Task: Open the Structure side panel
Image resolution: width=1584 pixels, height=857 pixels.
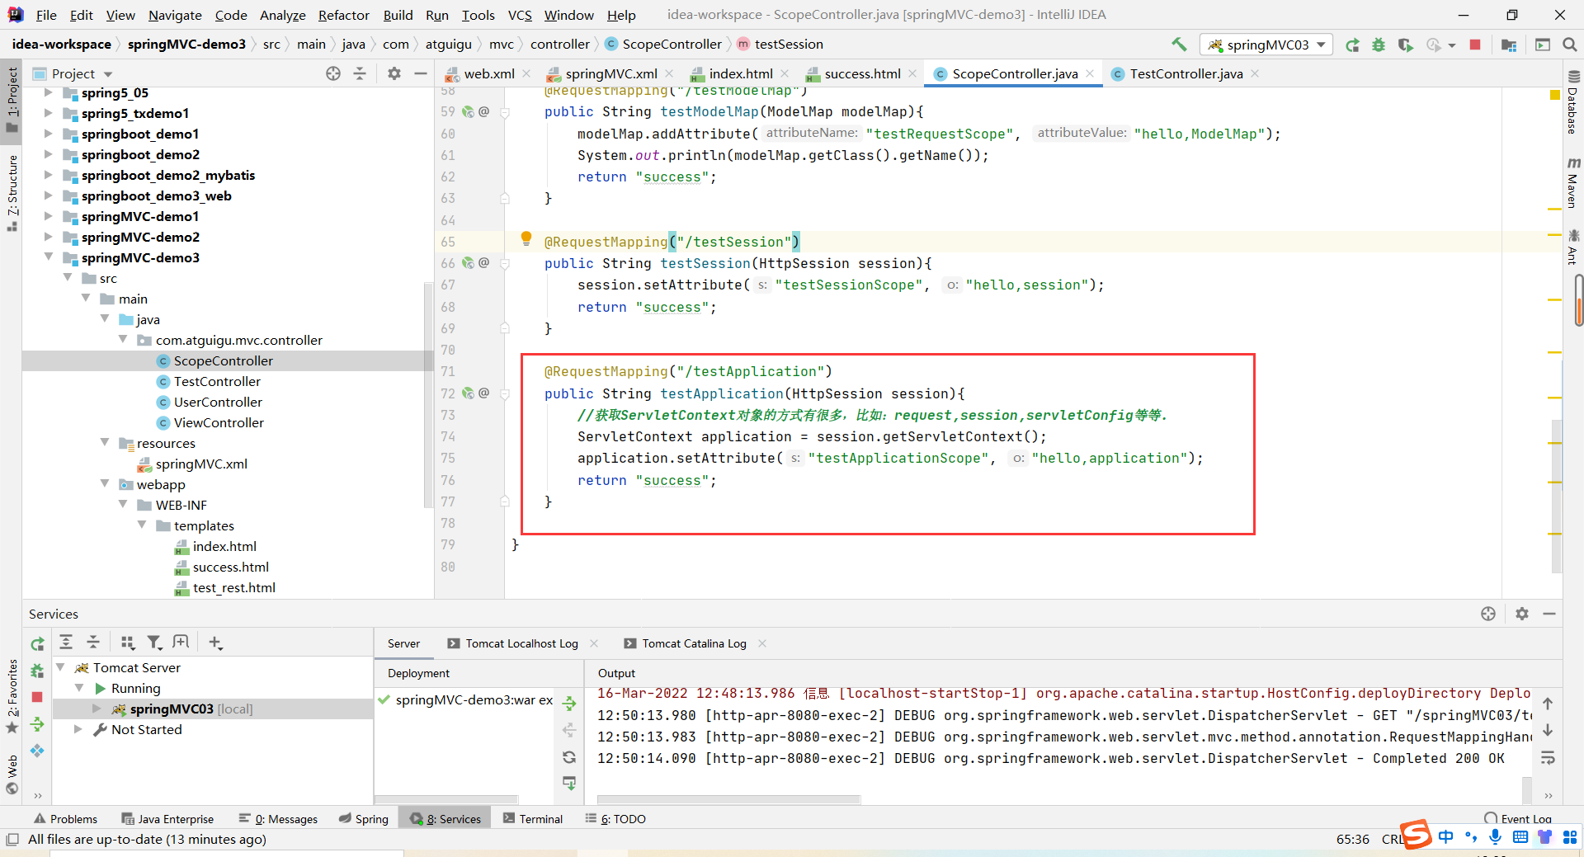Action: tap(12, 193)
